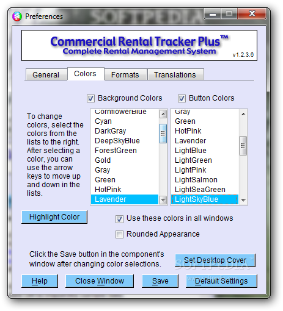The image size is (283, 311).
Task: Click down arrow of background colors list scrollbar
Action: coord(163,200)
